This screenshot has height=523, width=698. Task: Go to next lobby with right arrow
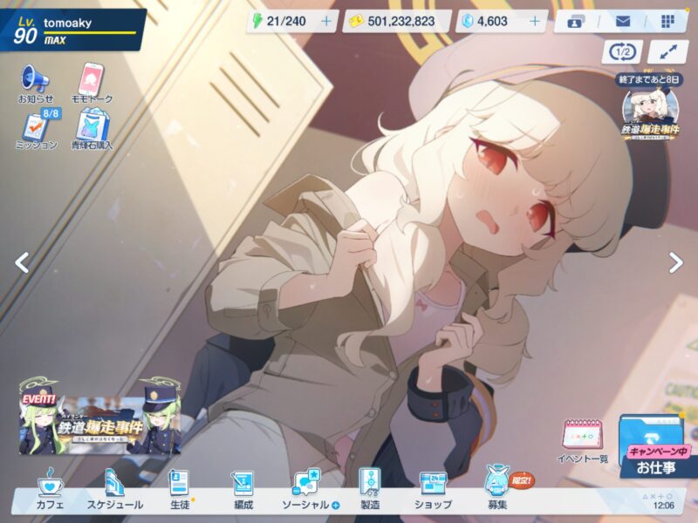pyautogui.click(x=675, y=262)
